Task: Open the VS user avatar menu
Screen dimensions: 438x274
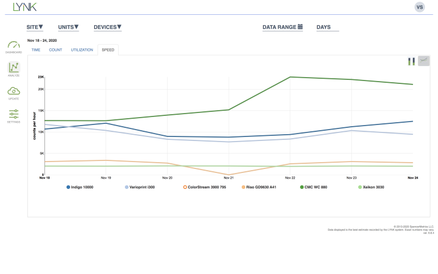Action: (420, 7)
